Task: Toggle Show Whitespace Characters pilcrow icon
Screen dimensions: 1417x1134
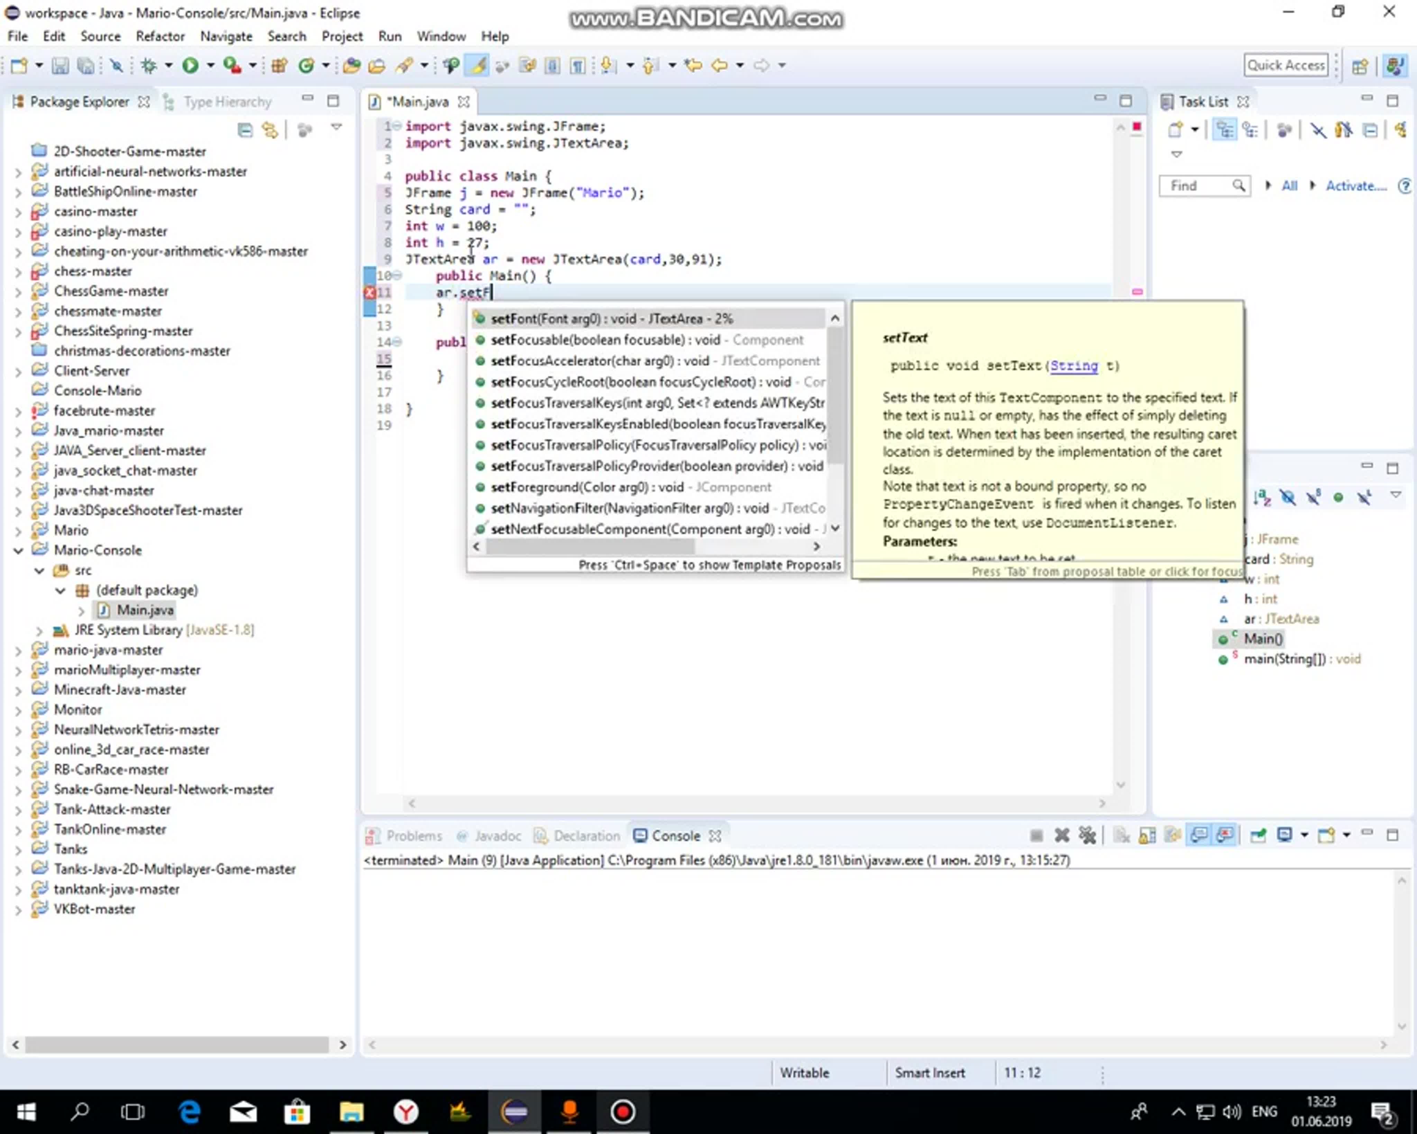Action: tap(577, 65)
